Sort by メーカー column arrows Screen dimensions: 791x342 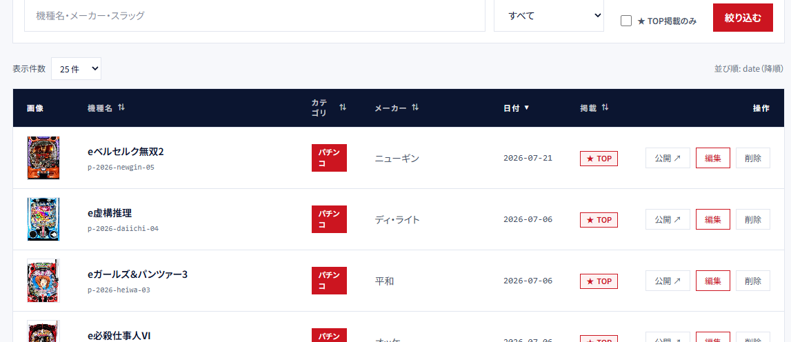coord(415,108)
